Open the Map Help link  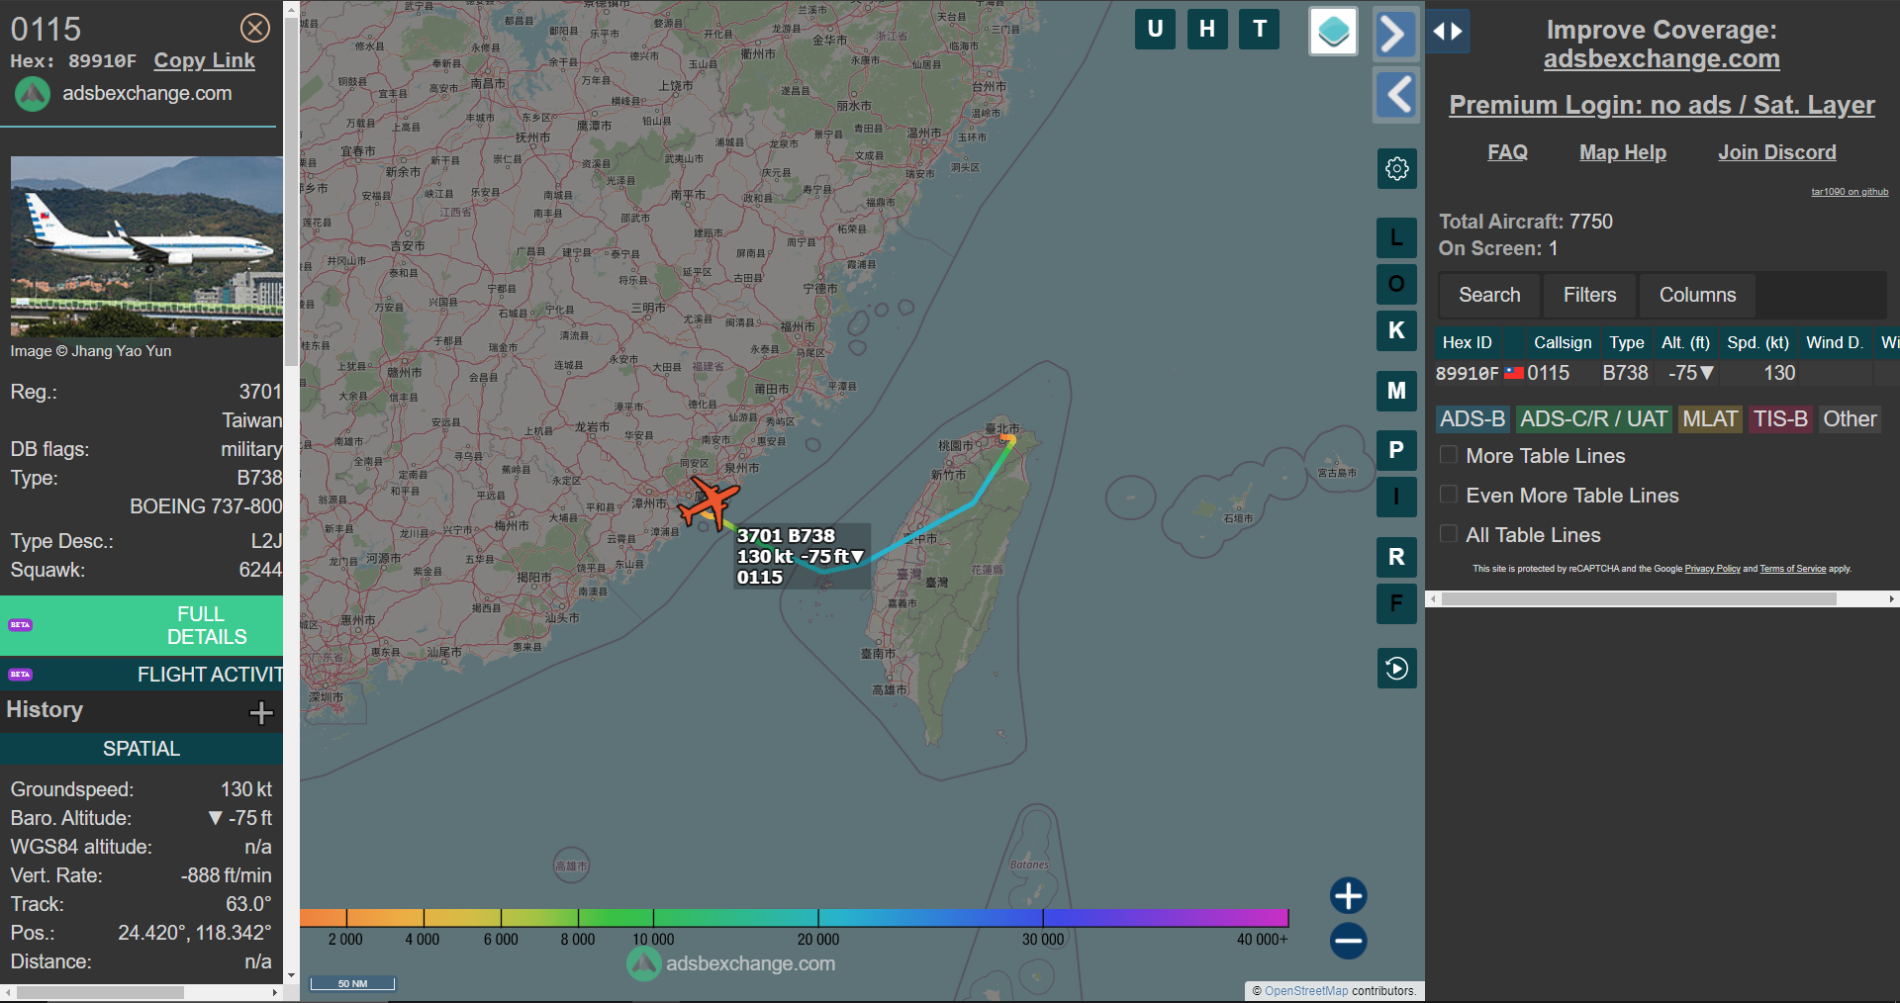1623,152
